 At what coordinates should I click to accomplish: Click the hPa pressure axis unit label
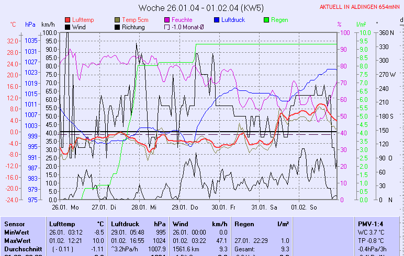(x=30, y=25)
